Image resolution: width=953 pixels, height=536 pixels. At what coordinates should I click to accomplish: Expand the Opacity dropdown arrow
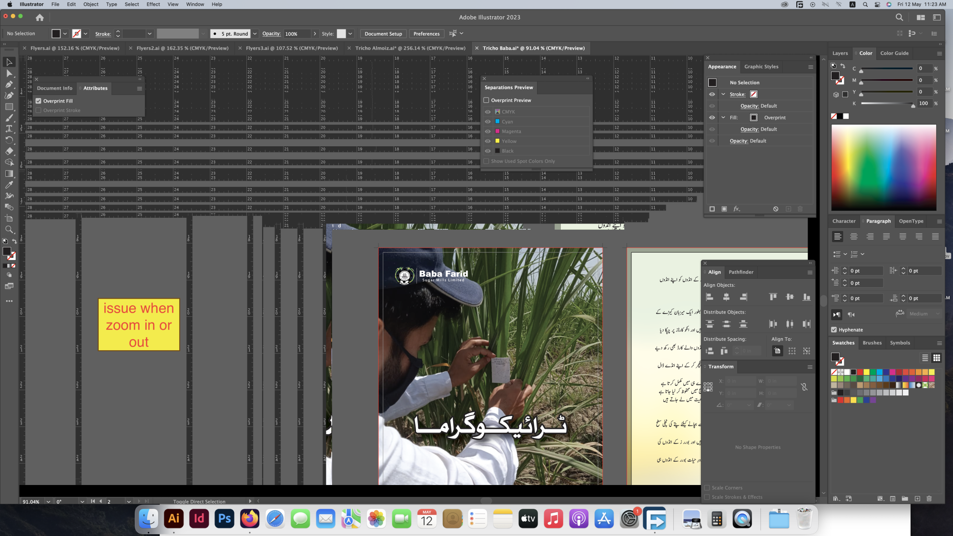(x=314, y=34)
